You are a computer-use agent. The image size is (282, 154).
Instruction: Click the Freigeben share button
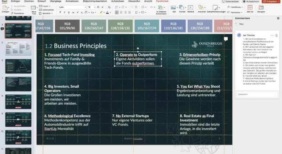270,1
